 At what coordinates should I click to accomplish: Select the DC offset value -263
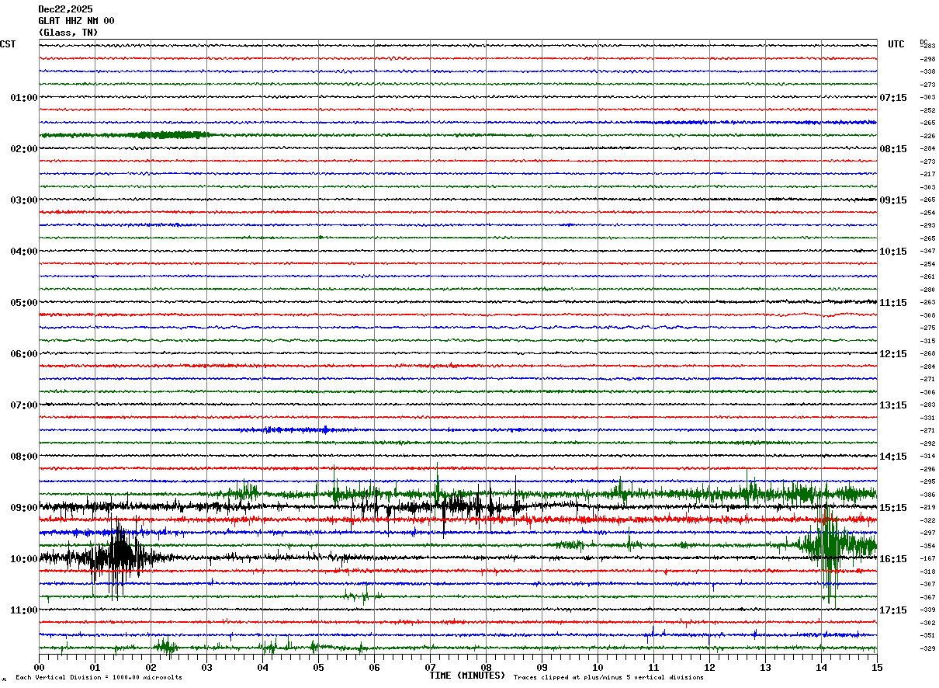927,302
